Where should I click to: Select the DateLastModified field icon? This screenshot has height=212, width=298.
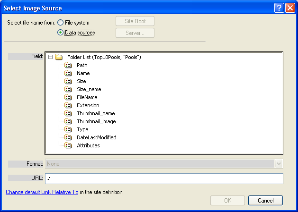68,137
